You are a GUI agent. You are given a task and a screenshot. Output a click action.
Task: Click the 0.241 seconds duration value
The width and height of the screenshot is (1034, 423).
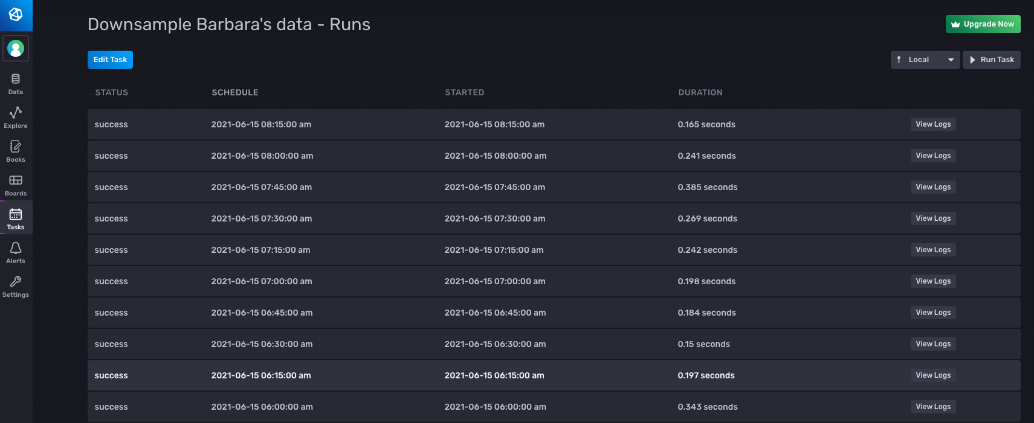706,156
